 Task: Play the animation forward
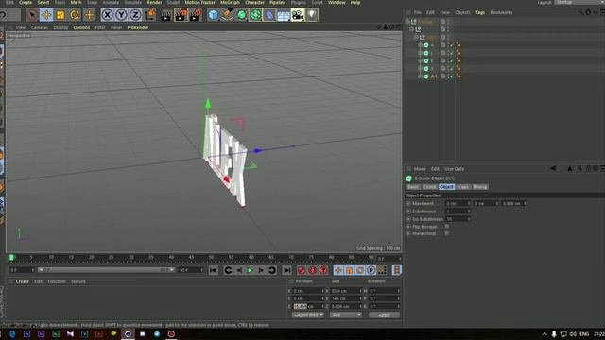(250, 271)
